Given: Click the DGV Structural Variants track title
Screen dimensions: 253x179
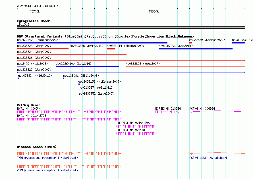Looking at the screenshot, I should click(x=105, y=36).
